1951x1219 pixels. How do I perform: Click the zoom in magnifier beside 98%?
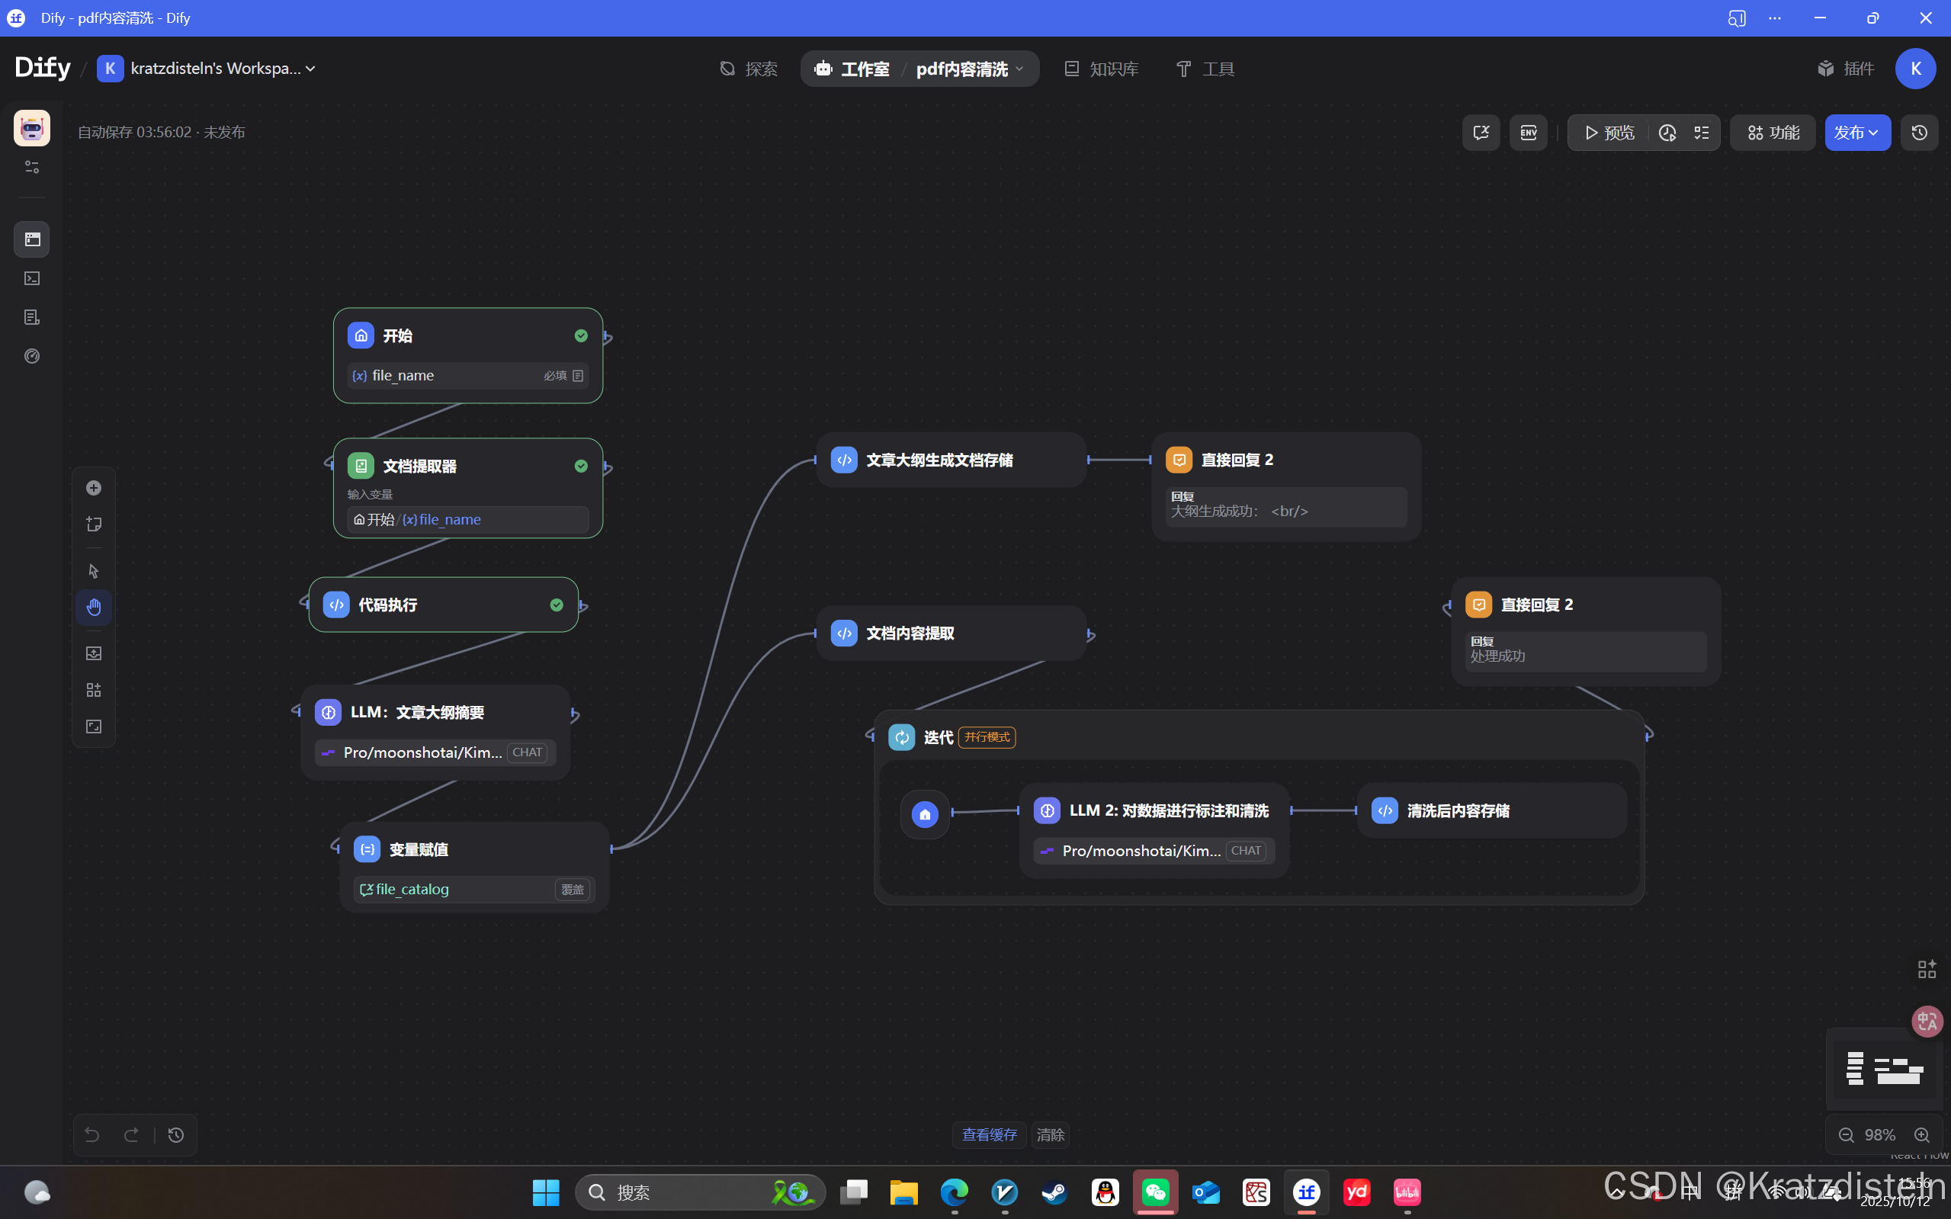pos(1922,1135)
